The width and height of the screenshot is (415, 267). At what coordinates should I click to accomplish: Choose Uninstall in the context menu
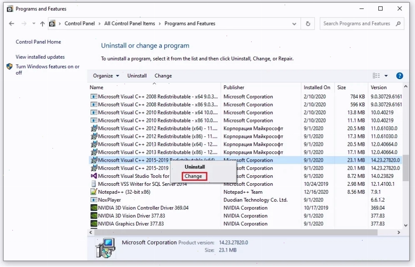pos(195,167)
